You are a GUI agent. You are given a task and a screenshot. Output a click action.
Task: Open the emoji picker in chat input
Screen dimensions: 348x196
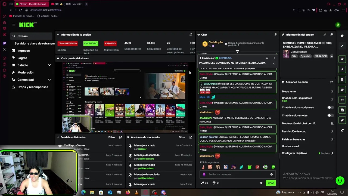click(271, 174)
